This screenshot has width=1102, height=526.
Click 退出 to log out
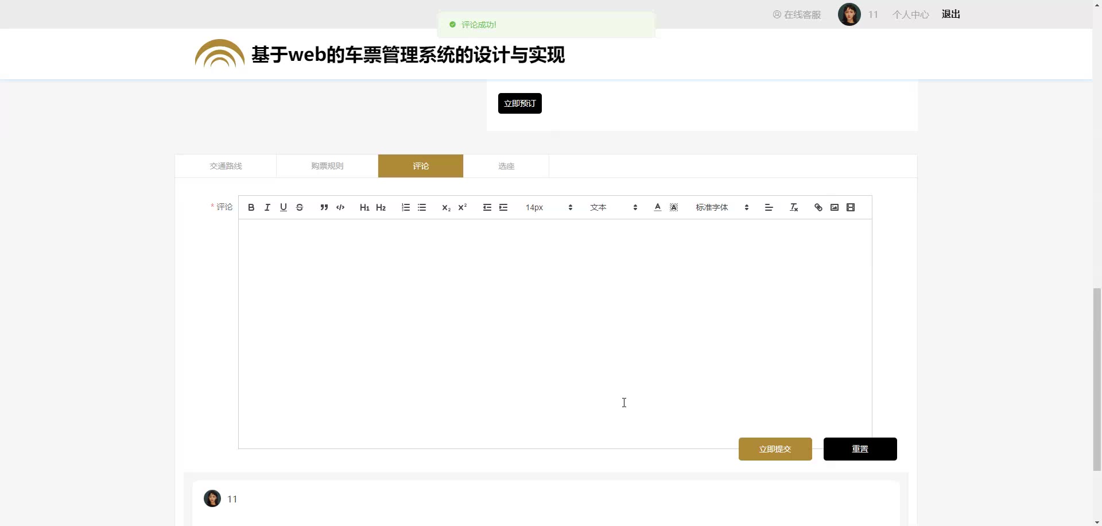click(x=951, y=14)
